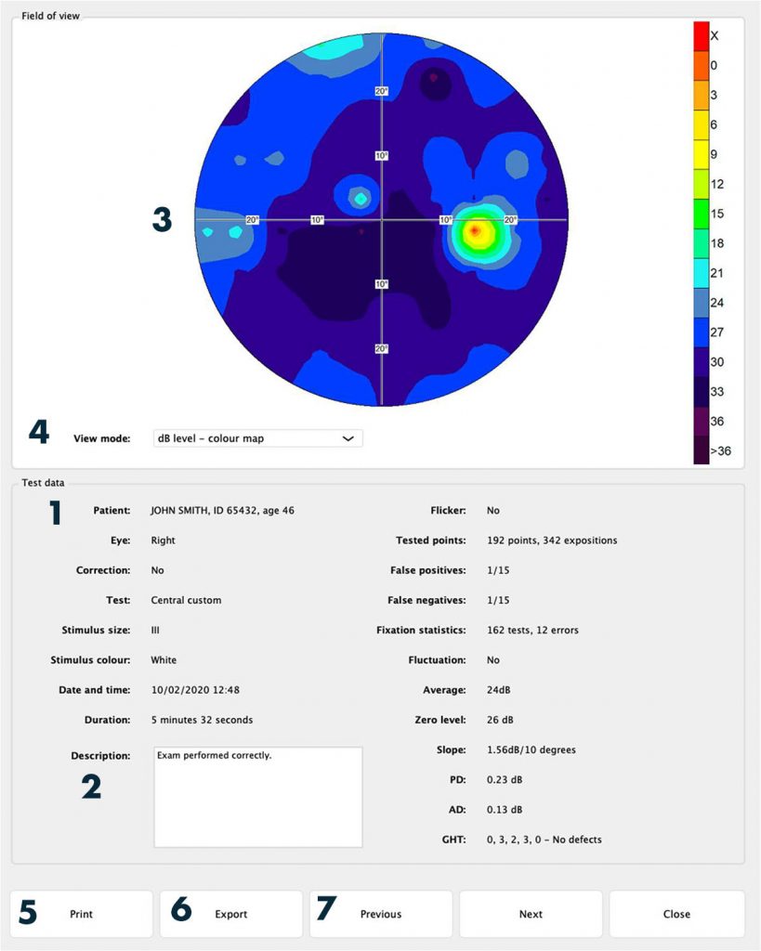Open the View mode dropdown

click(258, 438)
